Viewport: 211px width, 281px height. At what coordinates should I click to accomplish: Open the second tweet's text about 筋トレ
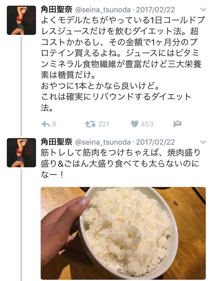(x=121, y=164)
